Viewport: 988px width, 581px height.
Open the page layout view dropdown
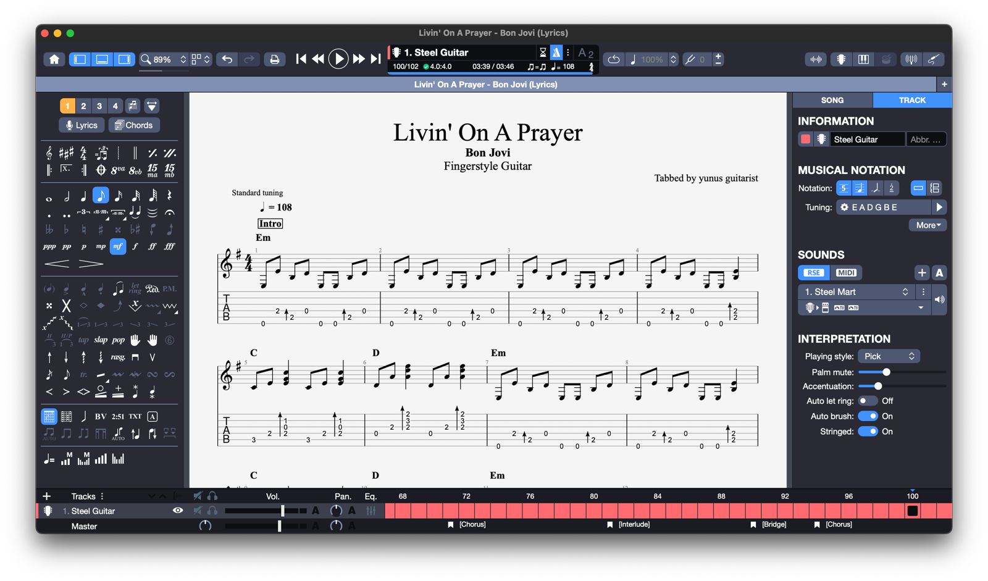point(201,59)
